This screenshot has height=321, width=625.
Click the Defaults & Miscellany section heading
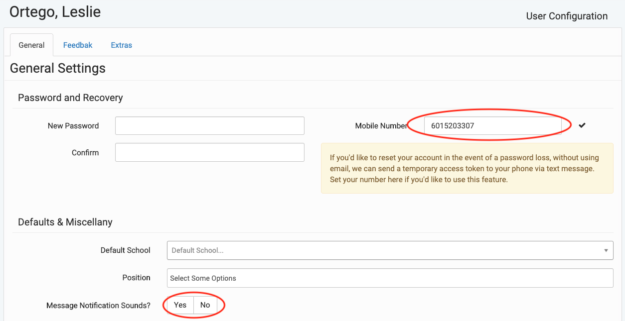[65, 222]
